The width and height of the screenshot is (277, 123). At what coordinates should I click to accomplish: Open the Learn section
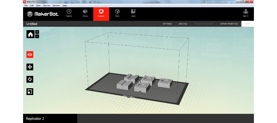133,13
